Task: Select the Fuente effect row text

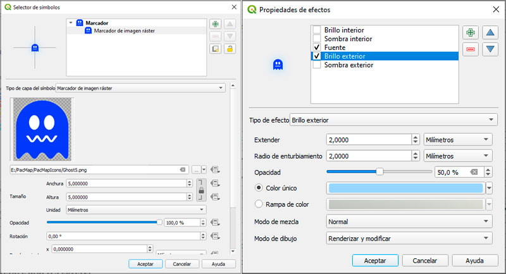Action: coord(335,47)
